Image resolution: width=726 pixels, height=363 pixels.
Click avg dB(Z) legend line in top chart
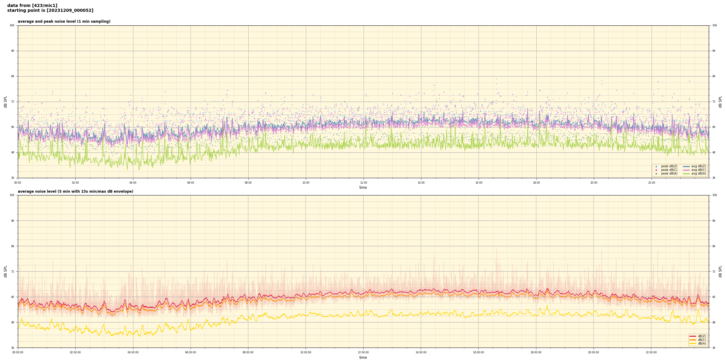[x=686, y=166]
